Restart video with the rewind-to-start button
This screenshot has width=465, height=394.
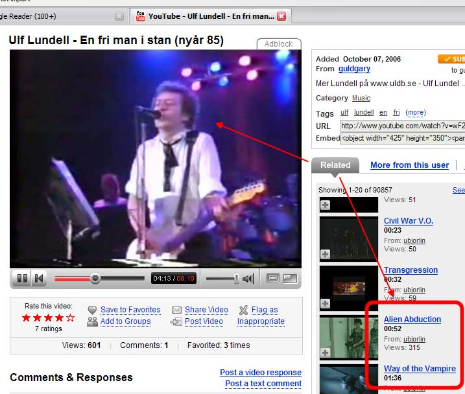pos(39,279)
